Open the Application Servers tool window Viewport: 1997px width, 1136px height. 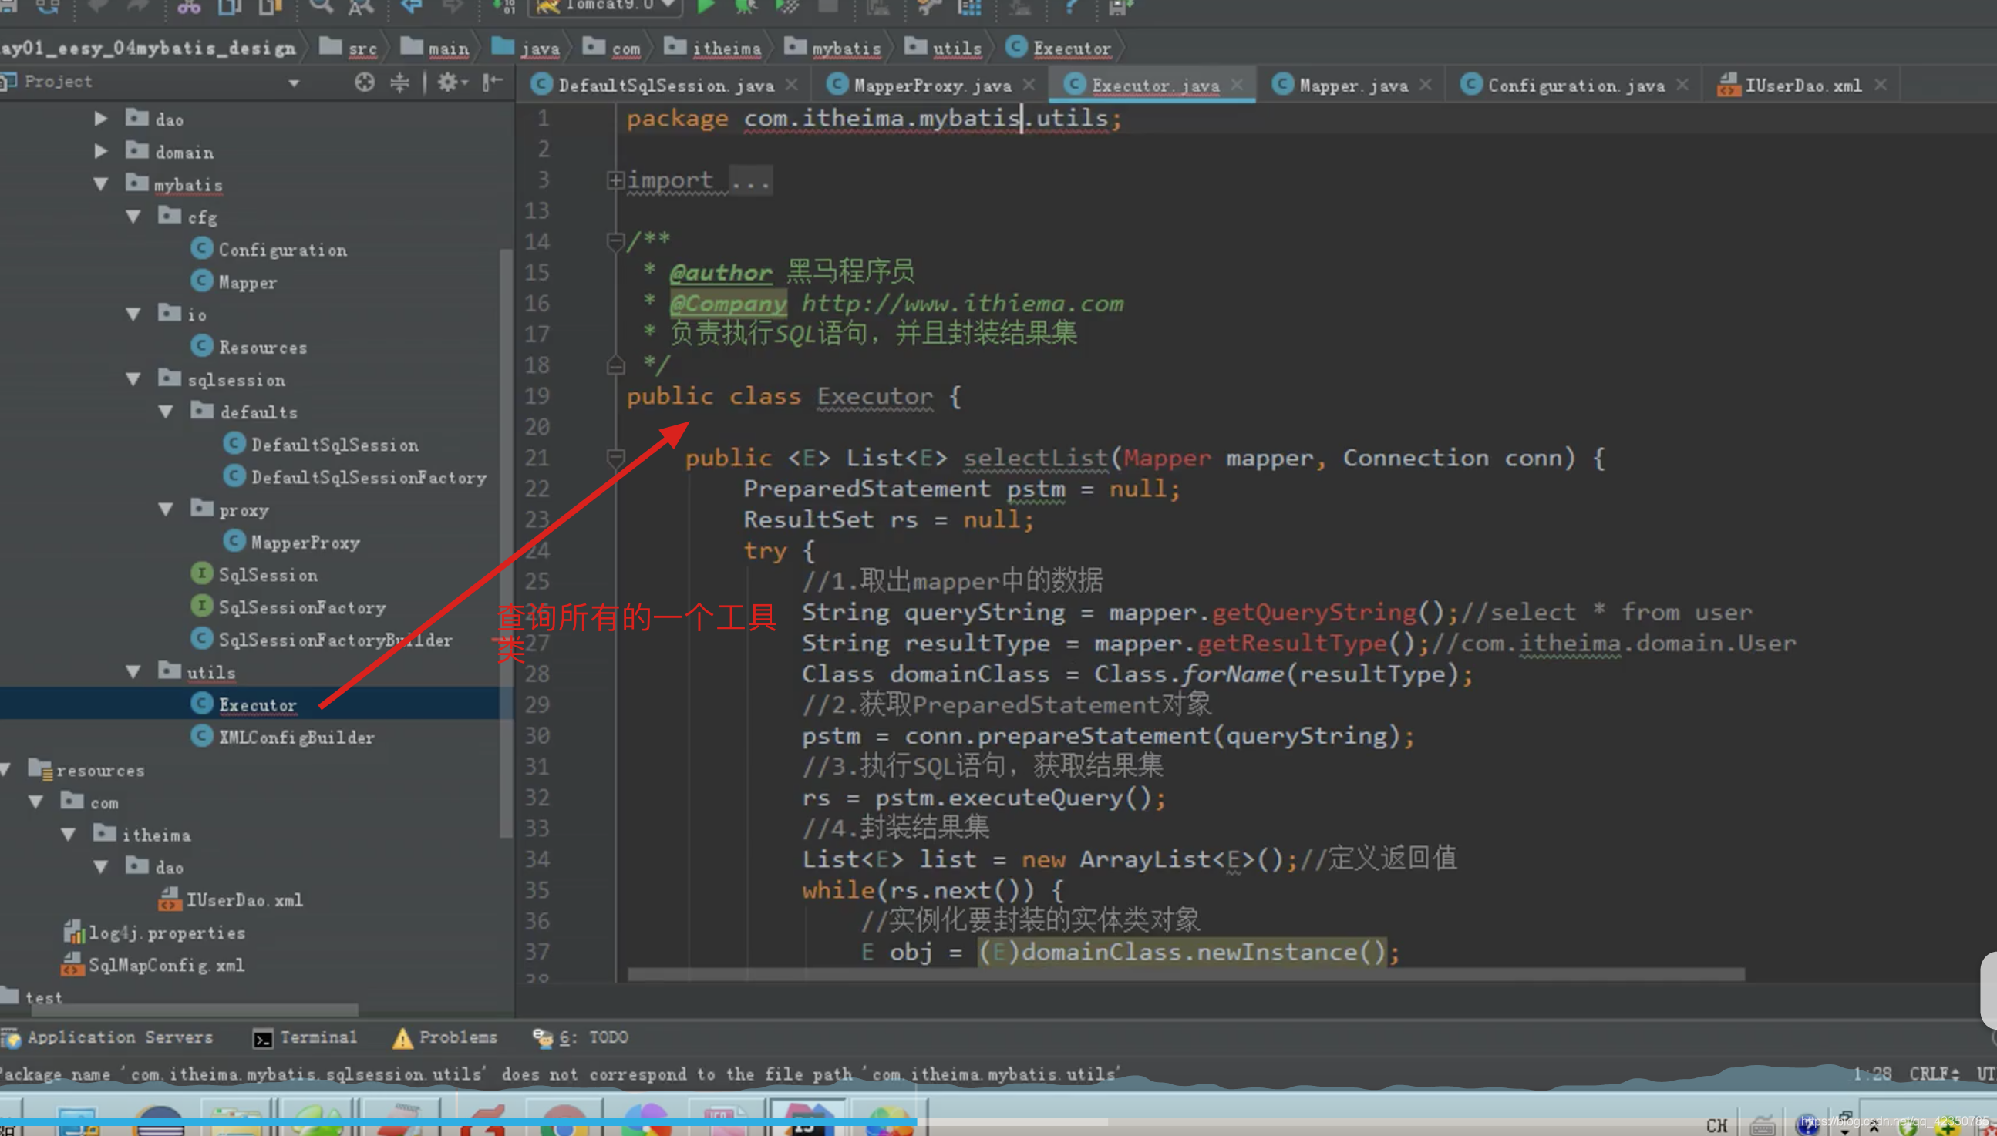pyautogui.click(x=108, y=1037)
